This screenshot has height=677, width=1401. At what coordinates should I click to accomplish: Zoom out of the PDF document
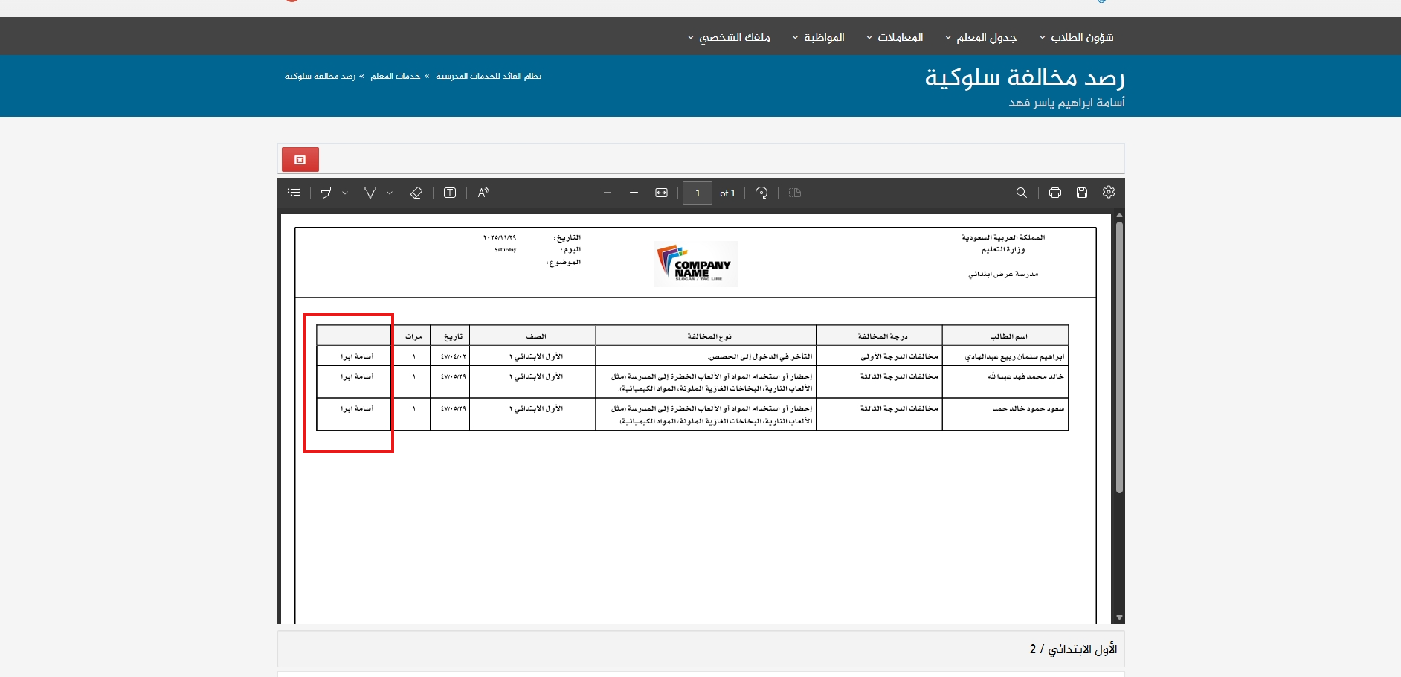tap(608, 193)
